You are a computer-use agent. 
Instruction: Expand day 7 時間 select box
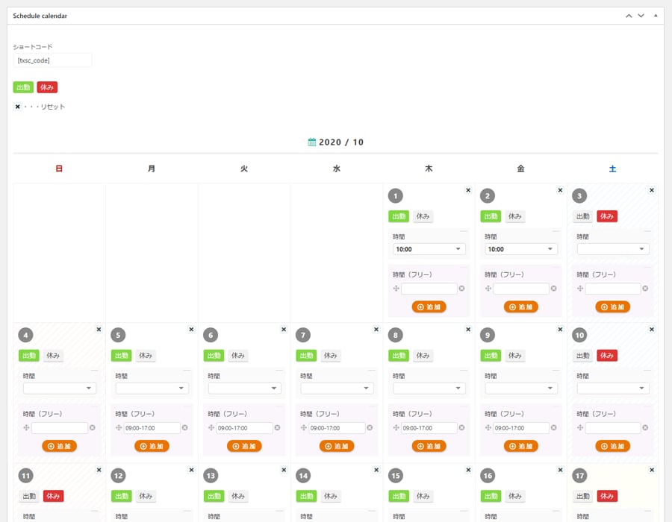point(337,388)
